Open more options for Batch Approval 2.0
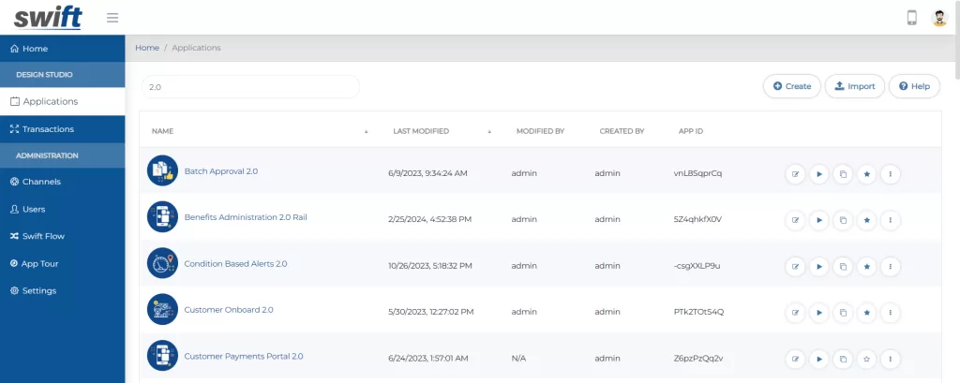The image size is (960, 383). 891,174
